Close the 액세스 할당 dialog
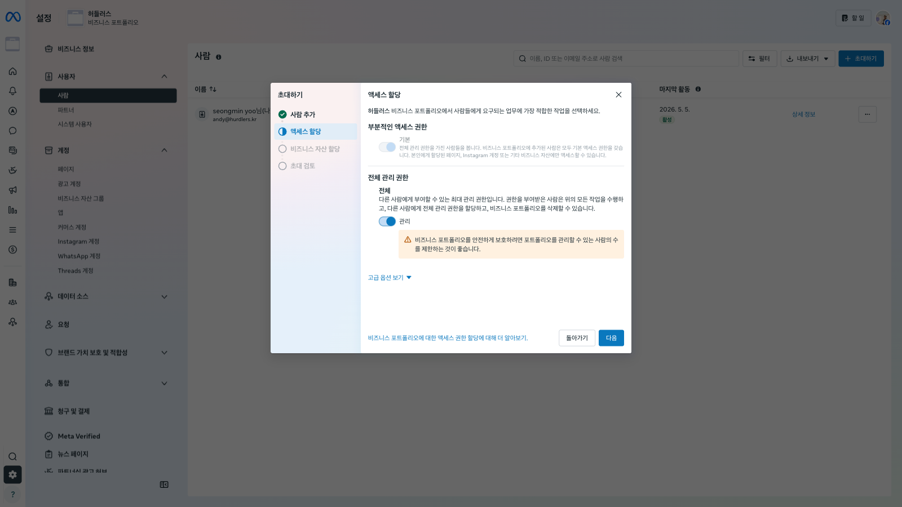 (x=618, y=95)
